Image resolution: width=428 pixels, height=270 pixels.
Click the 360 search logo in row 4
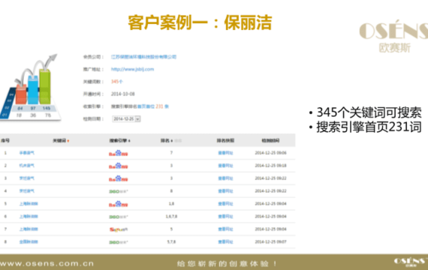(x=119, y=191)
